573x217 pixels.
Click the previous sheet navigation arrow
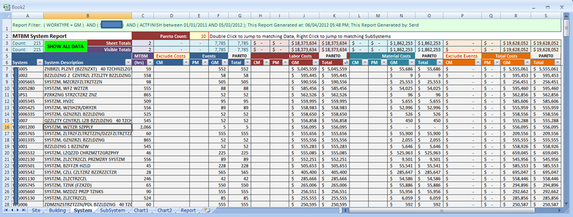[12, 210]
